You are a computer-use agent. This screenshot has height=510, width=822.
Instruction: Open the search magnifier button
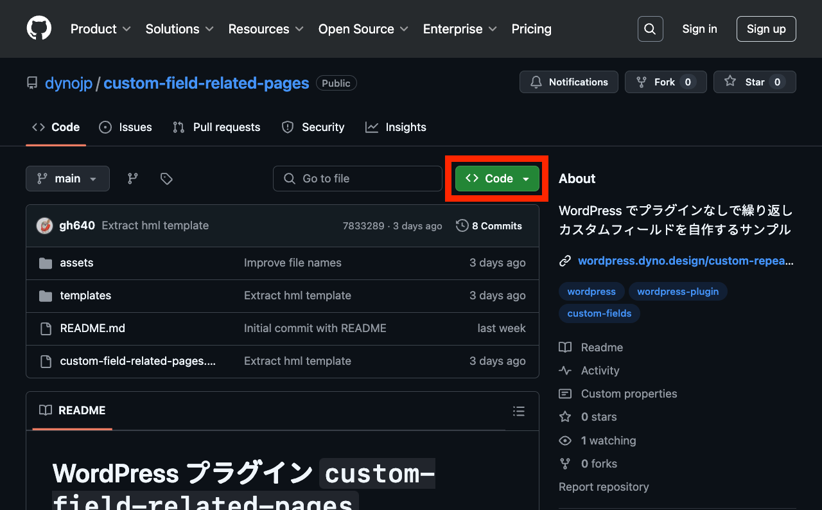point(650,29)
